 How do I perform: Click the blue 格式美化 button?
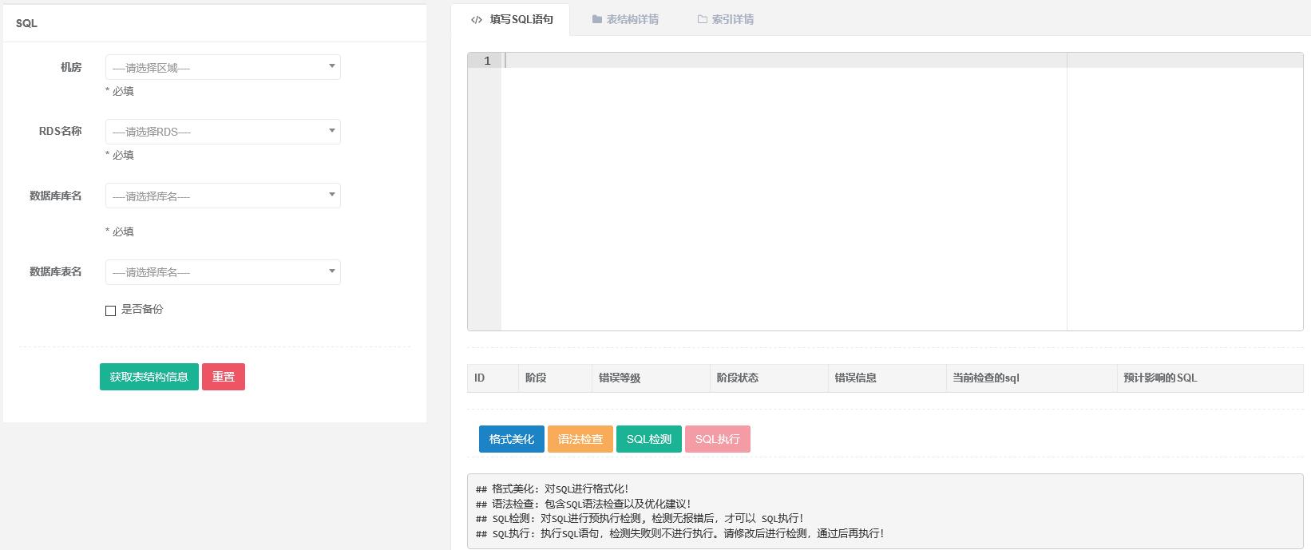[511, 439]
